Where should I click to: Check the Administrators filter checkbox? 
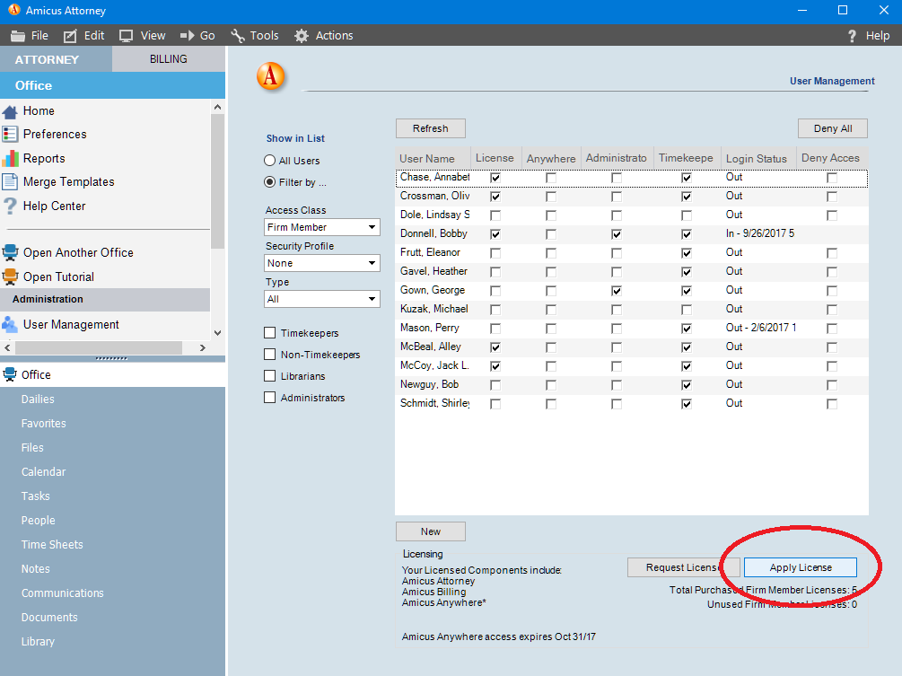point(272,397)
